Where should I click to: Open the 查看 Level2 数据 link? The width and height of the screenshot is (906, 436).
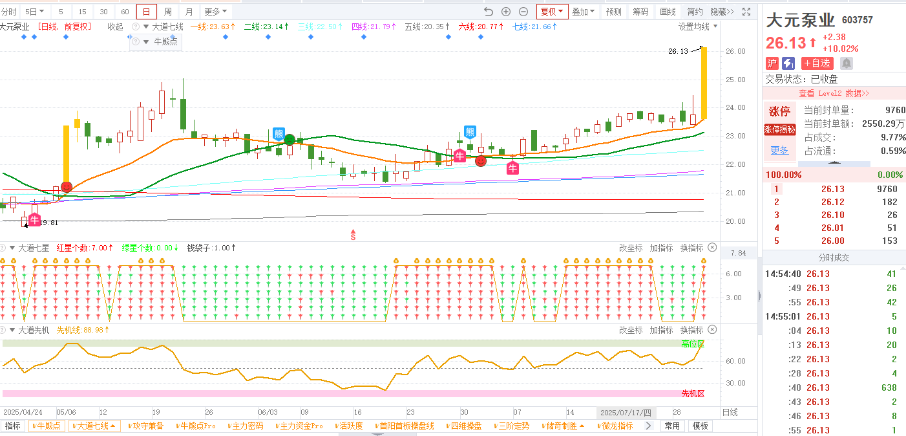834,93
